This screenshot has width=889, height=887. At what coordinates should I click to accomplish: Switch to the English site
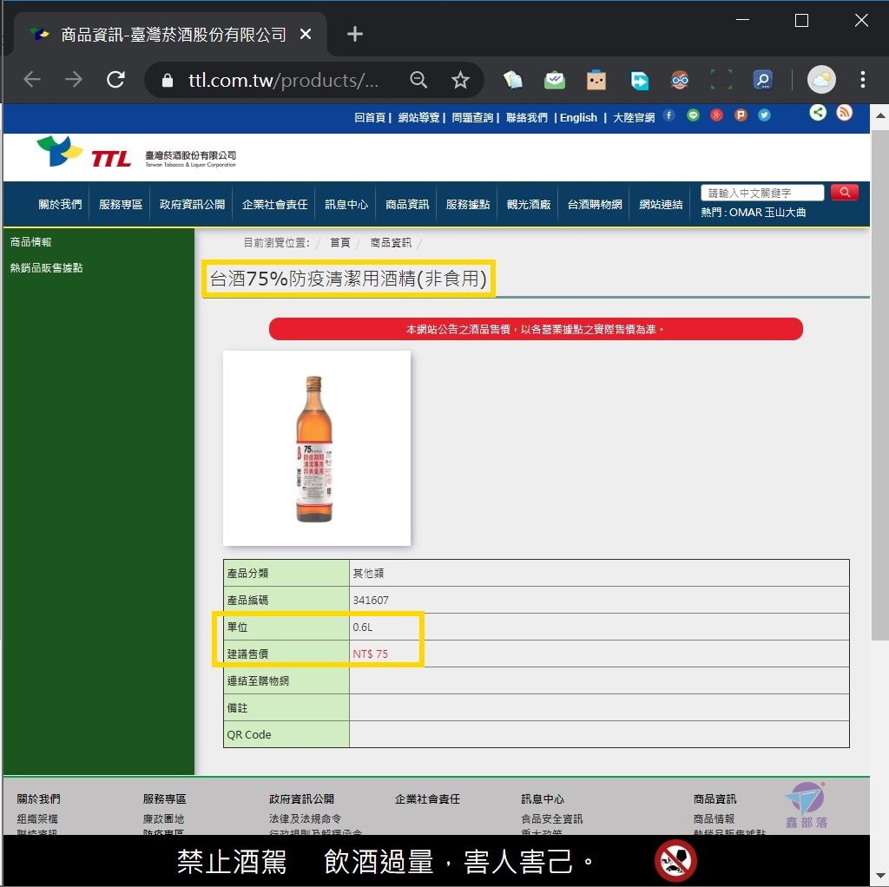[578, 117]
